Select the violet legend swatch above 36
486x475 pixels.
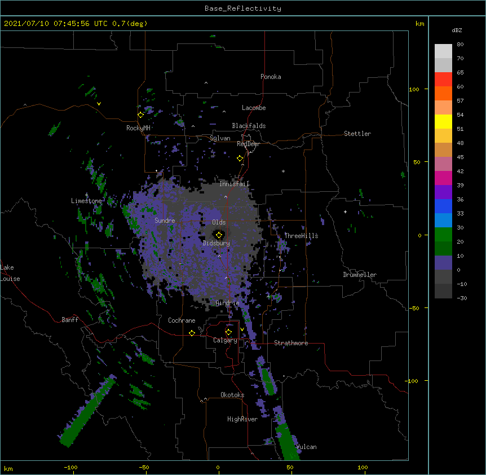443,192
